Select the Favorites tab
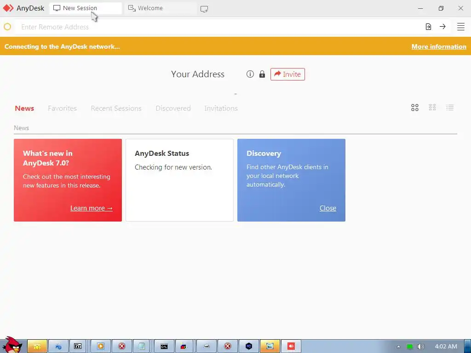 coord(62,108)
